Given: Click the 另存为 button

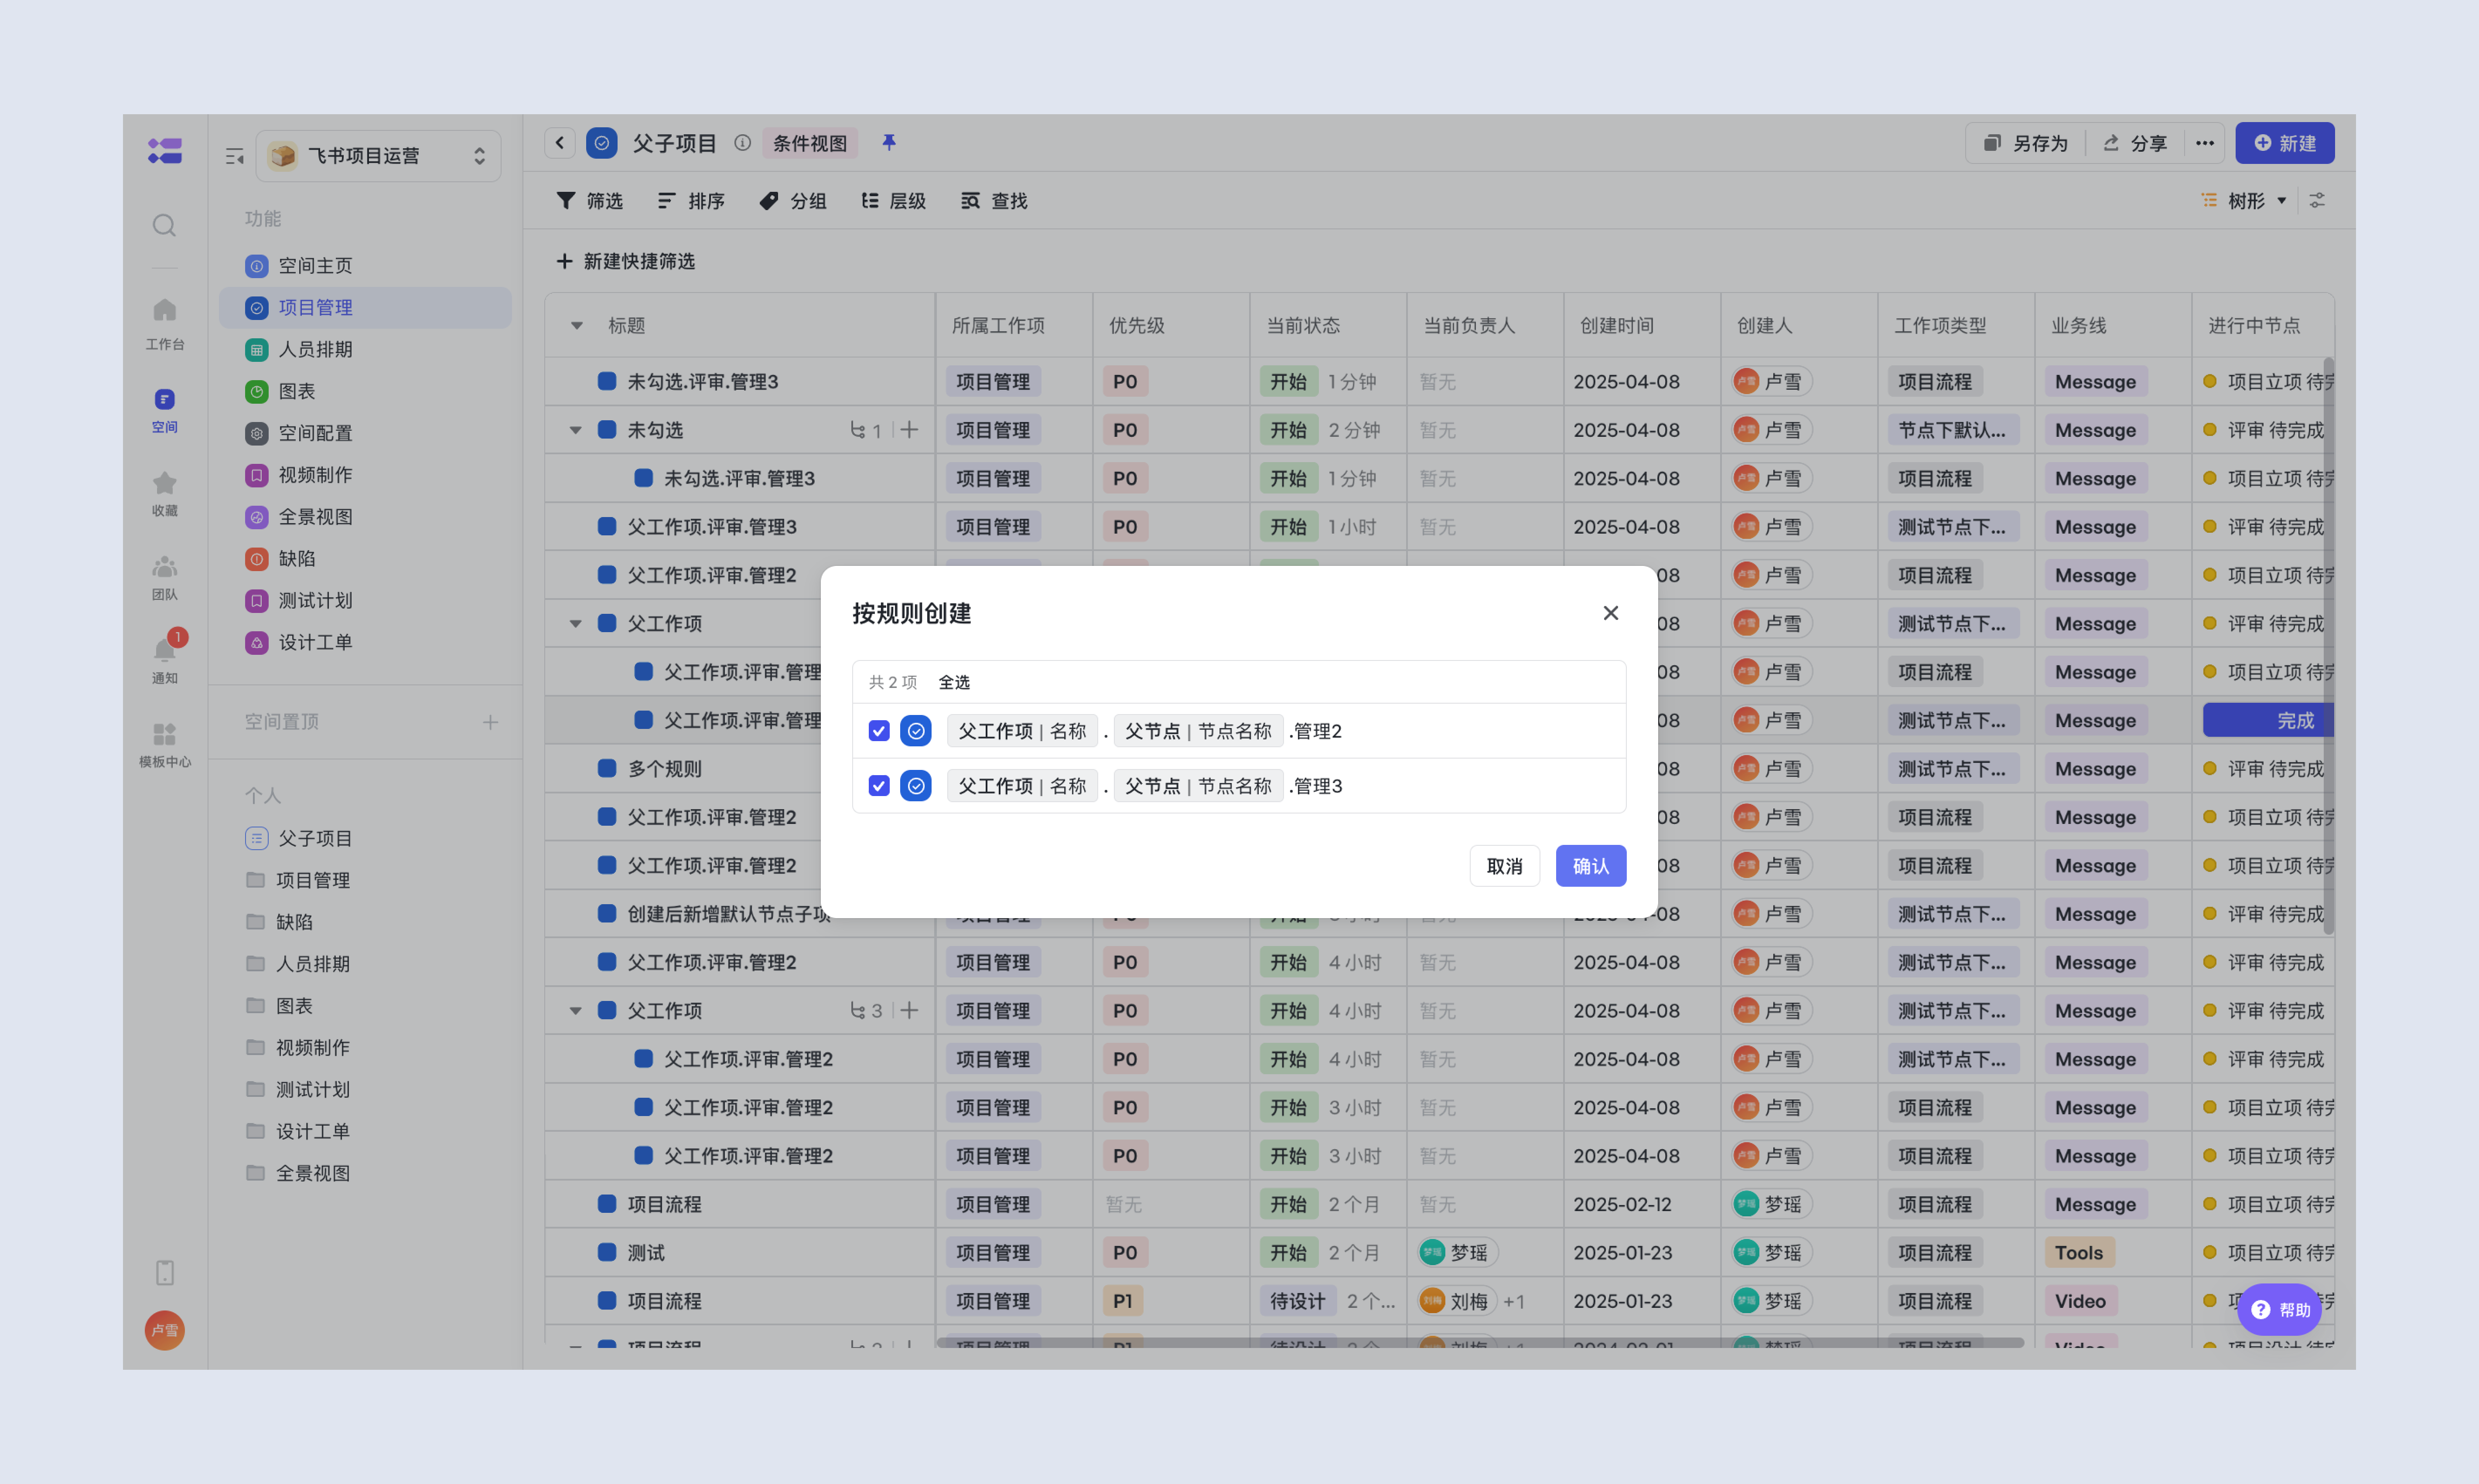Looking at the screenshot, I should (2026, 143).
